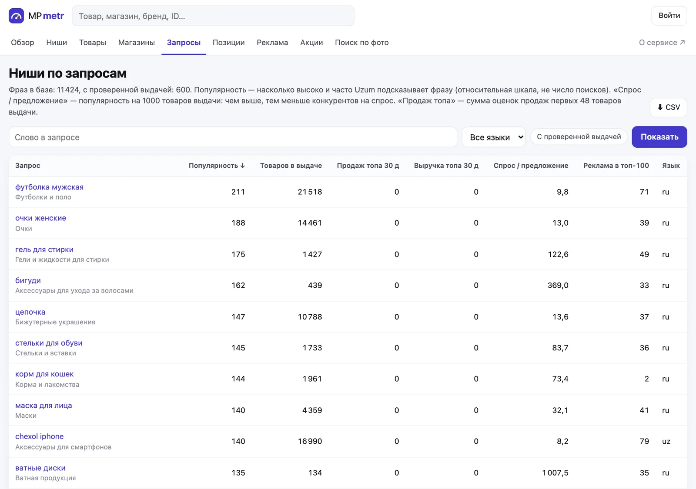The image size is (696, 489).
Task: Click the 'Ниши по запросам' page heading
Action: coord(68,73)
